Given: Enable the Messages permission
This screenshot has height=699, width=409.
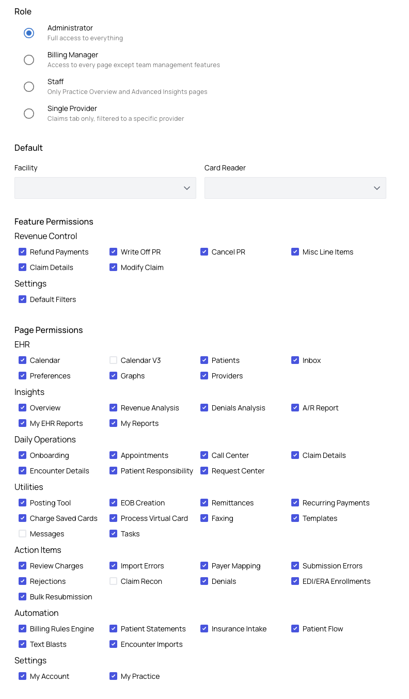Looking at the screenshot, I should coord(22,533).
